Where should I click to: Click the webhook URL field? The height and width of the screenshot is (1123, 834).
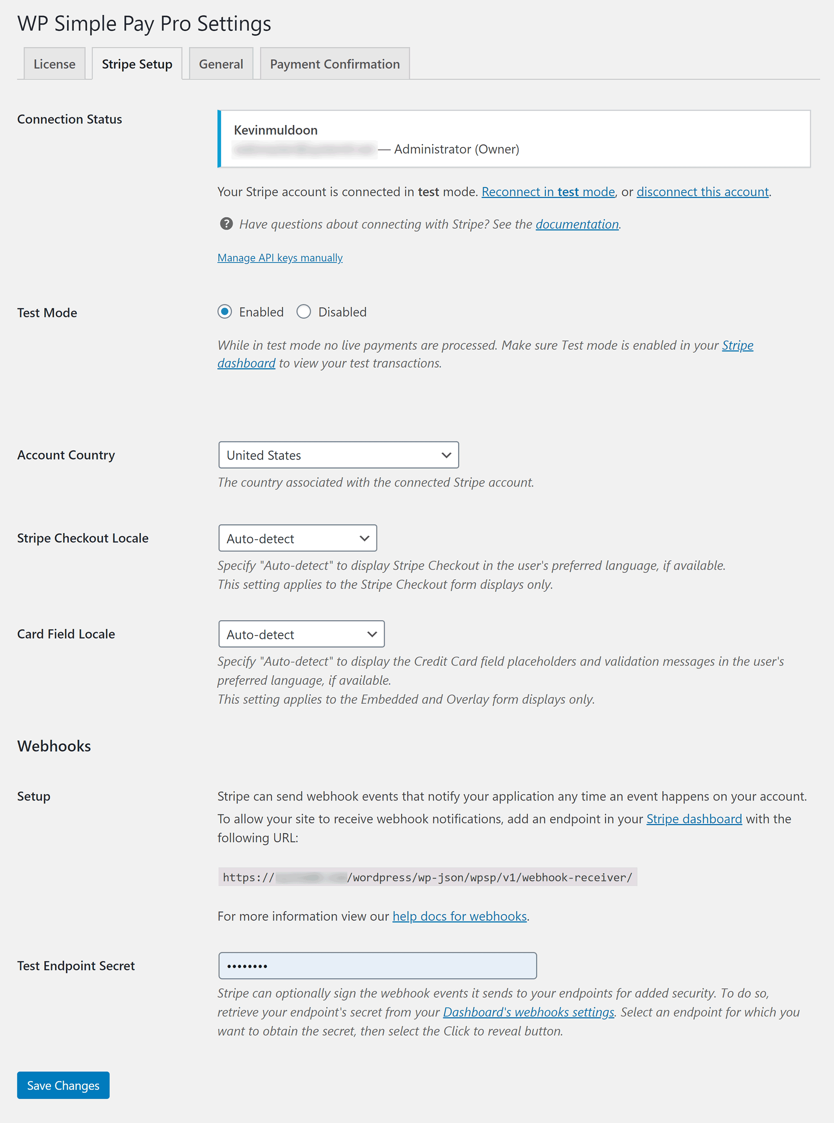(x=427, y=877)
